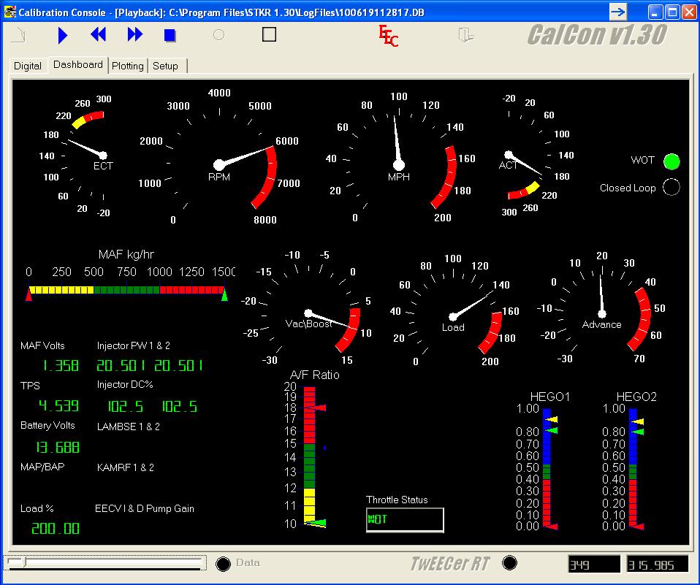Click the second Injector DC% value 102.5
Screen dimensions: 700x585
point(179,406)
